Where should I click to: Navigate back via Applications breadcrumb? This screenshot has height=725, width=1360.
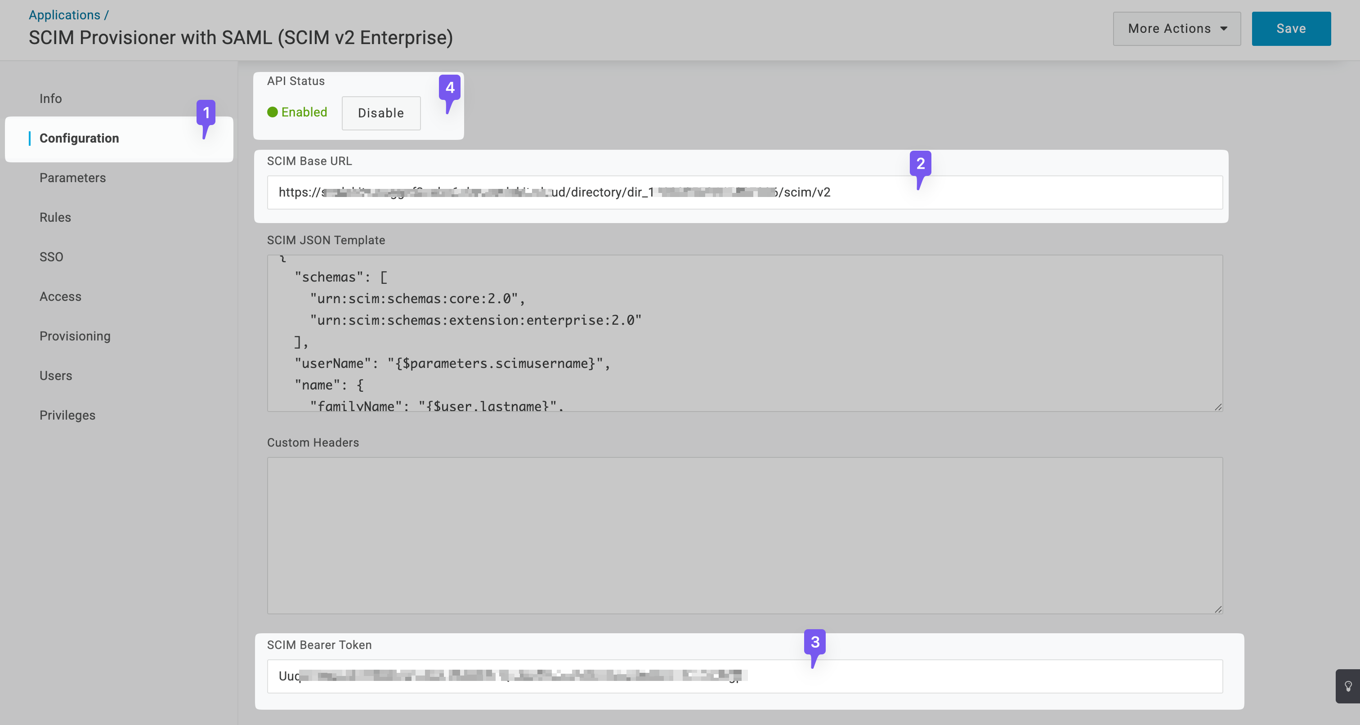(x=64, y=14)
